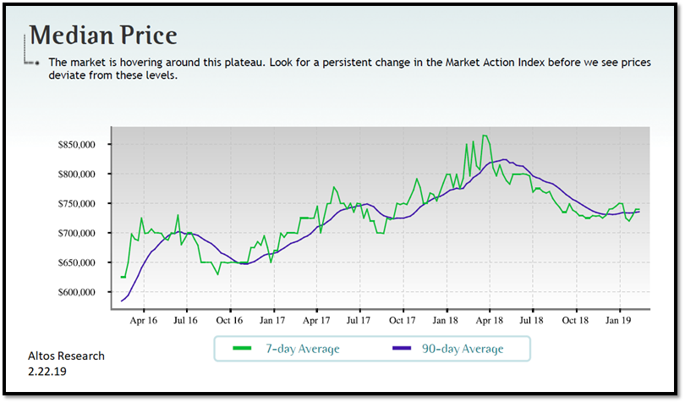The width and height of the screenshot is (685, 403).
Task: Click the Median Price heading
Action: click(103, 35)
